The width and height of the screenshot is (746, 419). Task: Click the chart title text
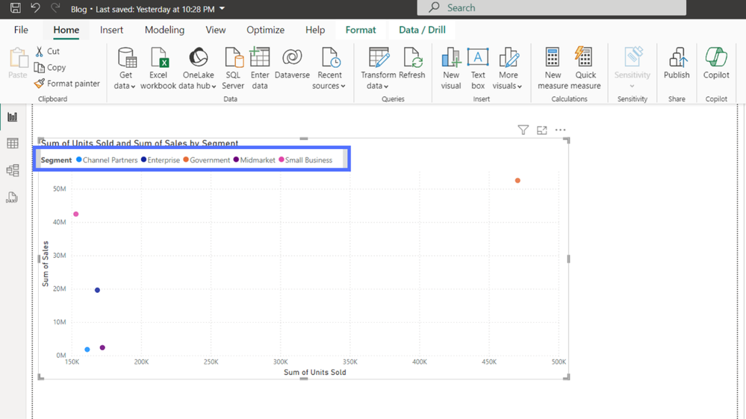tap(140, 142)
